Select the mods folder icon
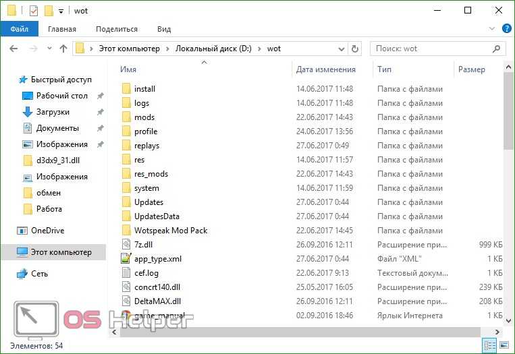Screen dimensions: 515x354 coord(126,117)
